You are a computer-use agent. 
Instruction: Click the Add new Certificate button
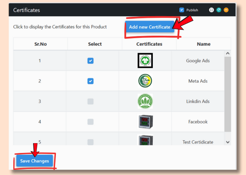click(x=150, y=27)
